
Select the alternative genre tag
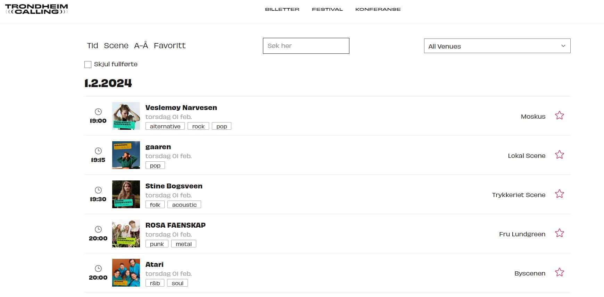(165, 126)
